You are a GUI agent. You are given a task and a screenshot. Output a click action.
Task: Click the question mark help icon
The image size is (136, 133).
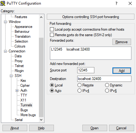pos(116,3)
